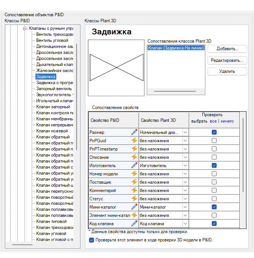Click the gate valve symbol preview
This screenshot has width=254, height=258.
[x=116, y=68]
